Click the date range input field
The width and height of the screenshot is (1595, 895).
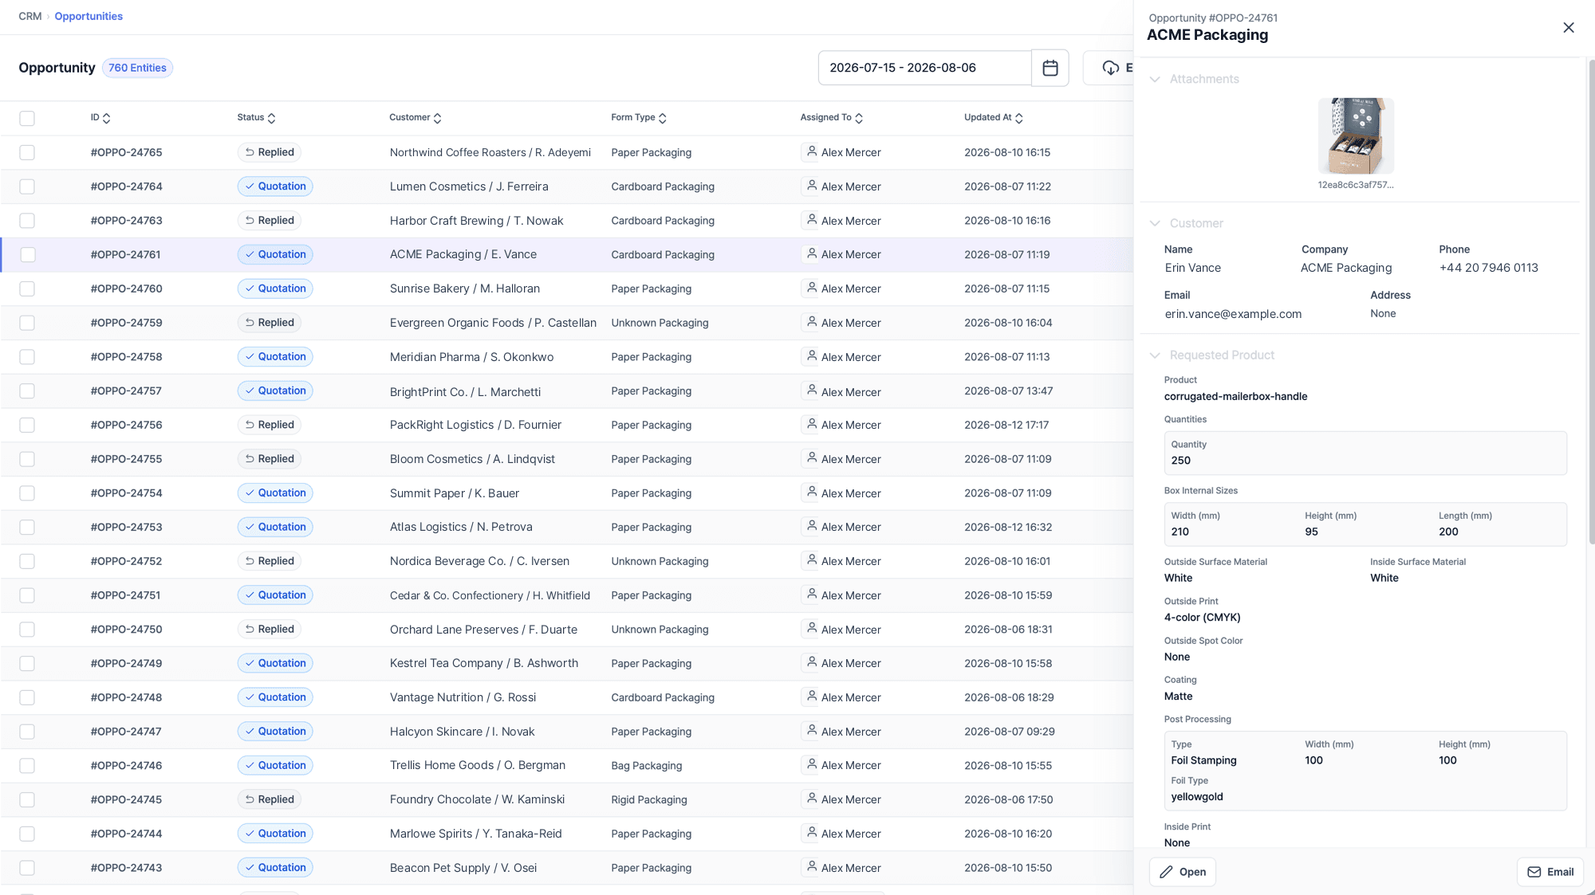pos(924,68)
